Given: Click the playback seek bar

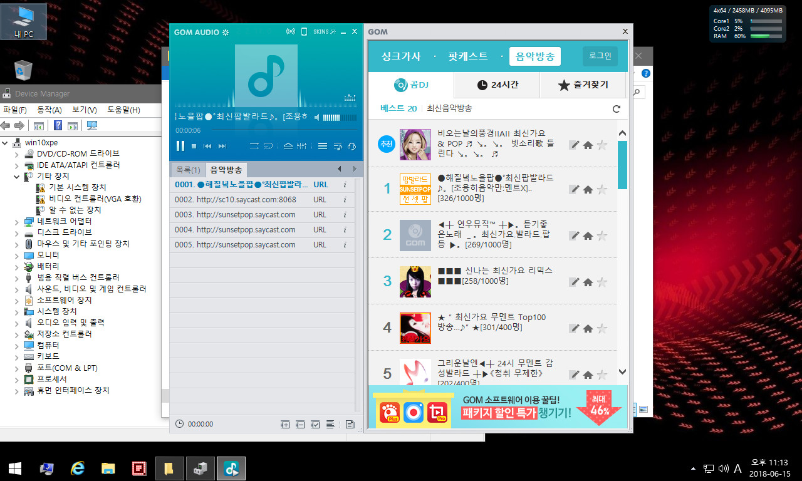Looking at the screenshot, I should coord(284,130).
